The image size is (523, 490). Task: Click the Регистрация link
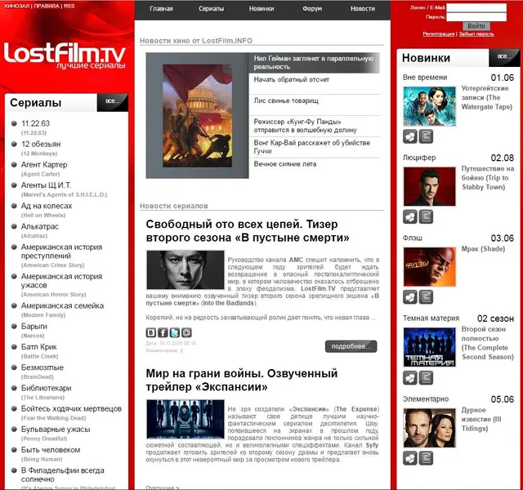(x=438, y=34)
